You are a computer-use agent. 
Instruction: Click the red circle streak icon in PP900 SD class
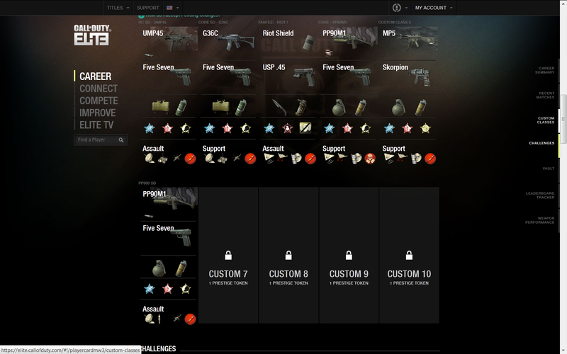[x=190, y=319]
